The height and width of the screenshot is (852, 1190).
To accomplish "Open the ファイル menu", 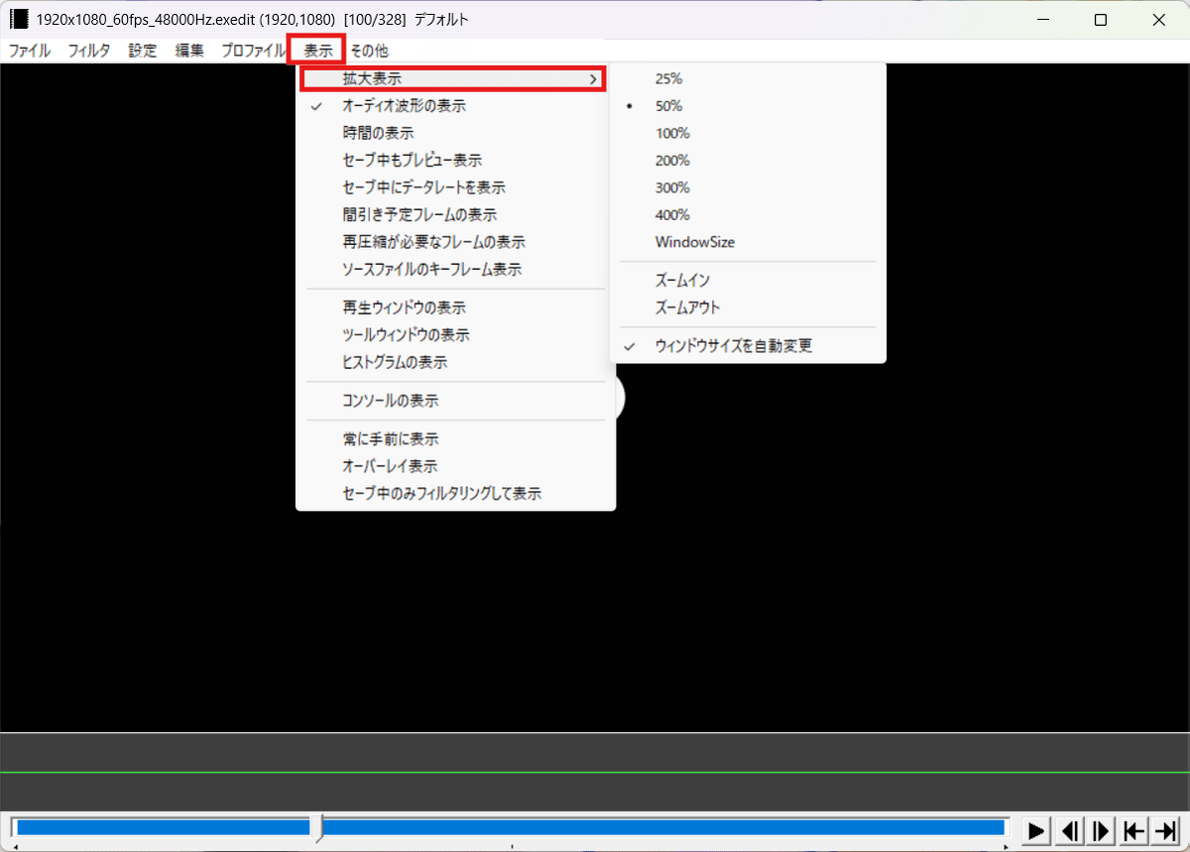I will pyautogui.click(x=30, y=51).
